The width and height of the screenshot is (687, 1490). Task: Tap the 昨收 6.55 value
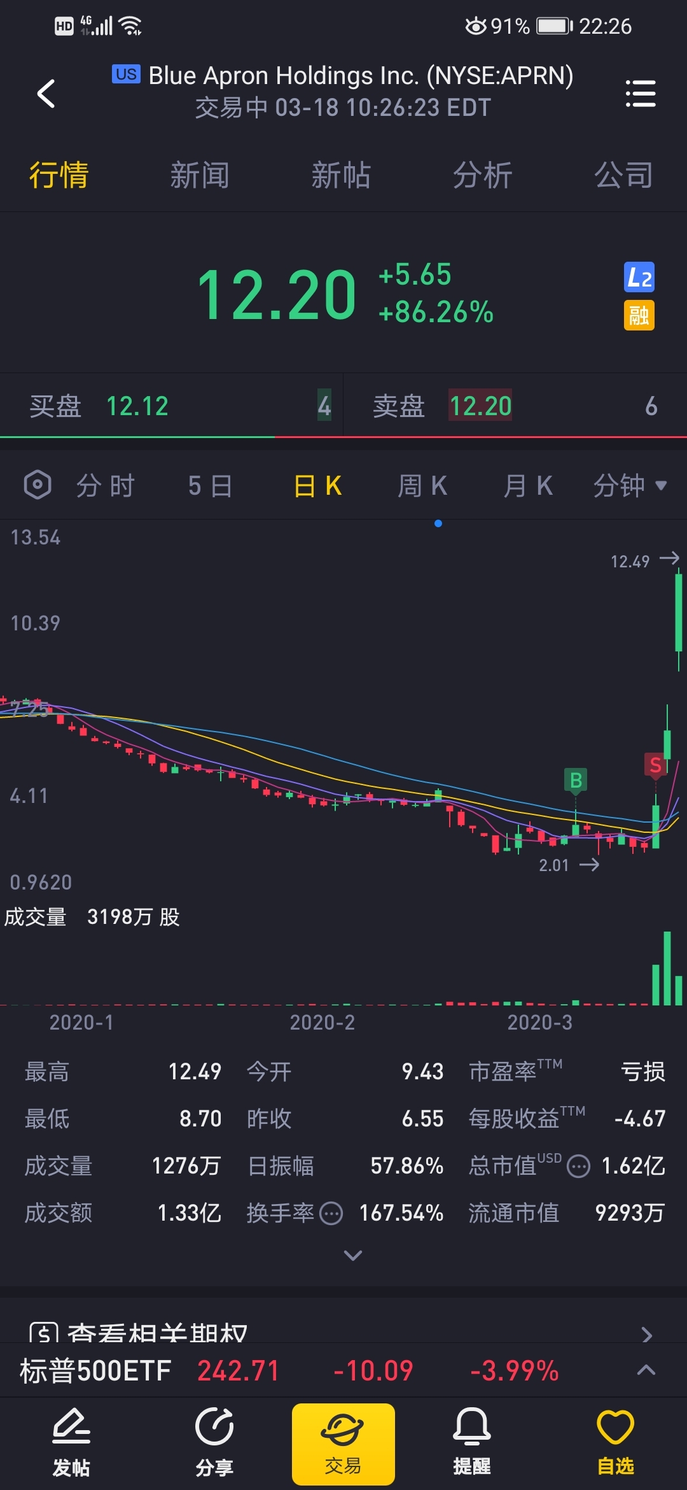pyautogui.click(x=422, y=1119)
